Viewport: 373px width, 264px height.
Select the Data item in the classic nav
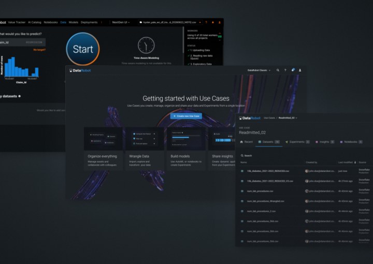click(63, 22)
